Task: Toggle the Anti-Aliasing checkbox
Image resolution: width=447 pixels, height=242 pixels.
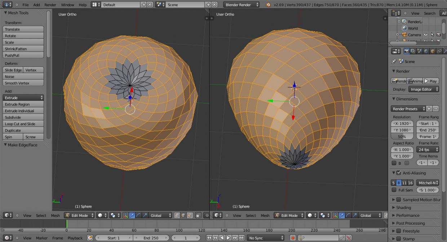Action: (399, 173)
